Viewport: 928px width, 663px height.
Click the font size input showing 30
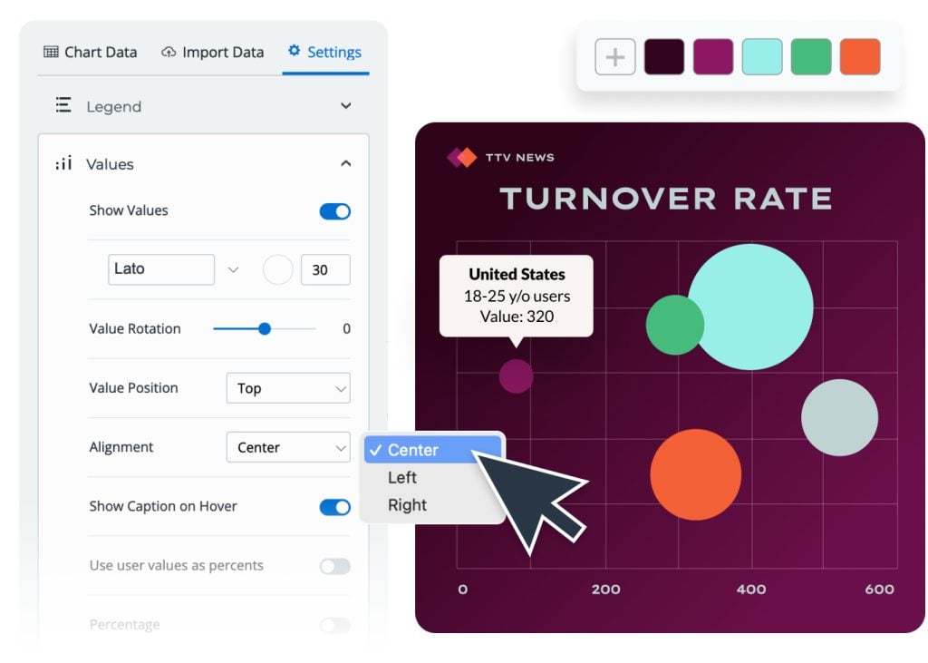324,269
